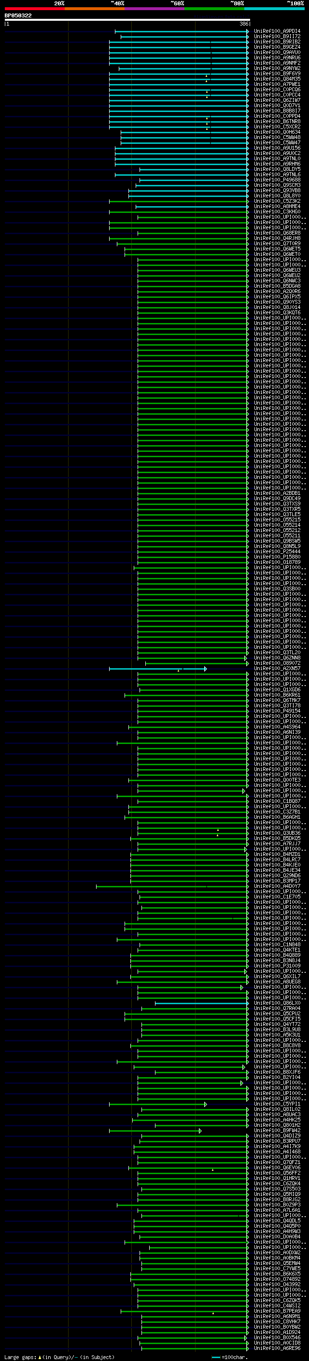The image size is (309, 1361).
Task: Select the UniRef100_O74892 label
Action: [277, 1279]
